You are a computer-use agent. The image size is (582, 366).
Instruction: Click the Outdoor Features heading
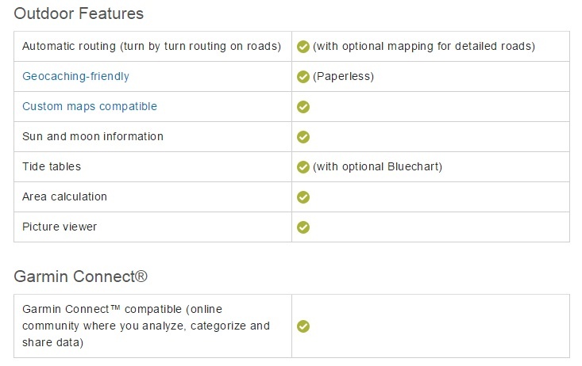pyautogui.click(x=78, y=13)
